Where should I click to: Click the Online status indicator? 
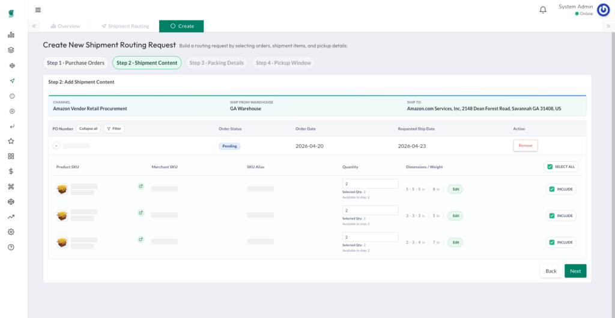pos(584,14)
